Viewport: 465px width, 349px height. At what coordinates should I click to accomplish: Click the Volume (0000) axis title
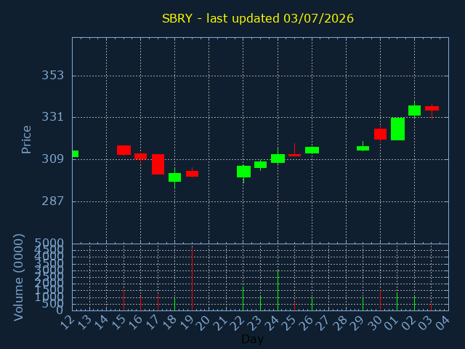(x=18, y=277)
